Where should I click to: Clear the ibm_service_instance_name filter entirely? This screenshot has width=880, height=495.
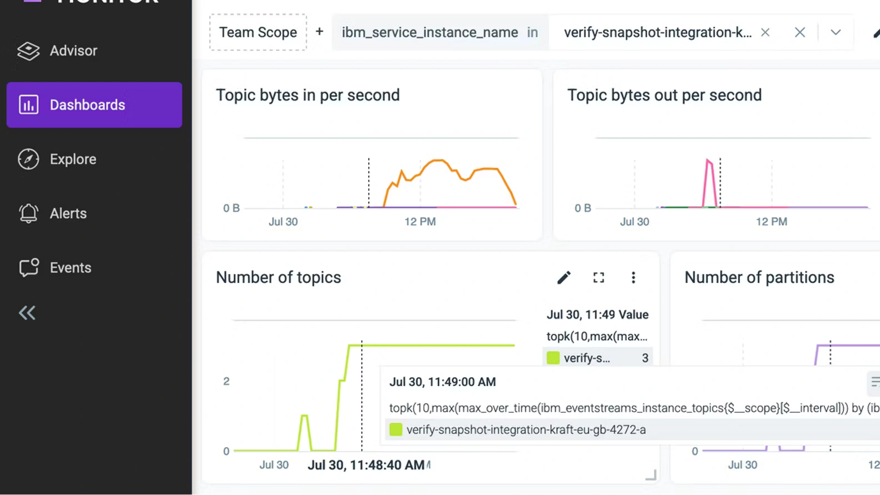[x=799, y=32]
